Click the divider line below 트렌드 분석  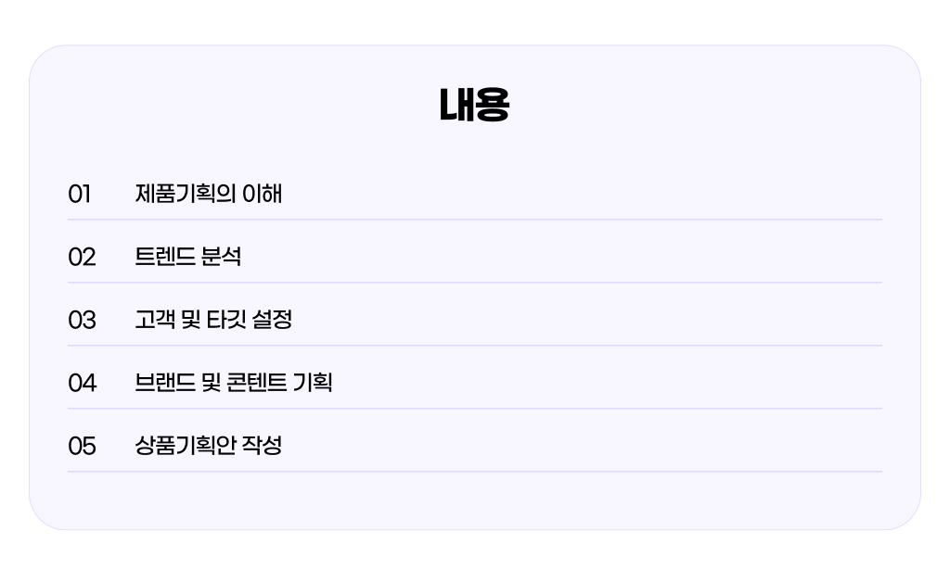[475, 283]
